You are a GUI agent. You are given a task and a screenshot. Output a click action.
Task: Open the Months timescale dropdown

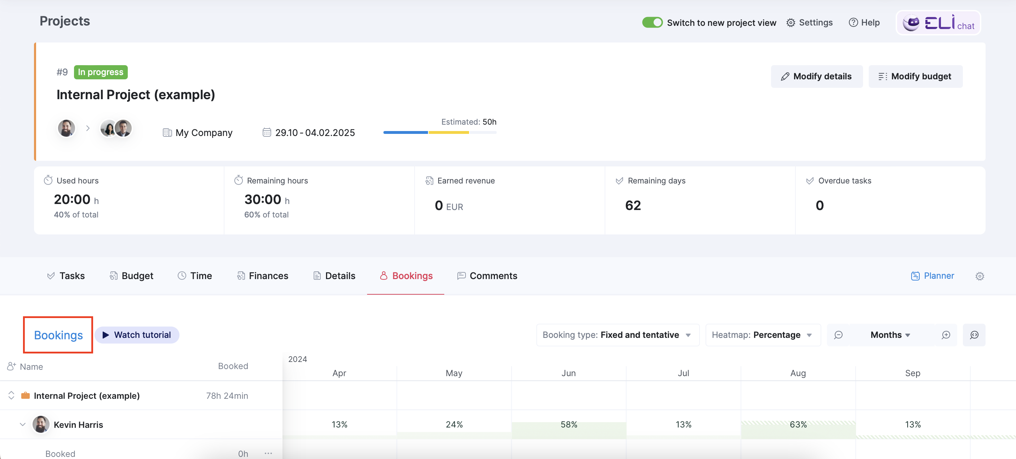point(891,335)
